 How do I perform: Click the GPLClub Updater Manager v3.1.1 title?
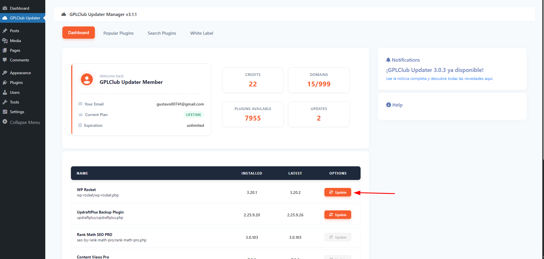coord(103,14)
